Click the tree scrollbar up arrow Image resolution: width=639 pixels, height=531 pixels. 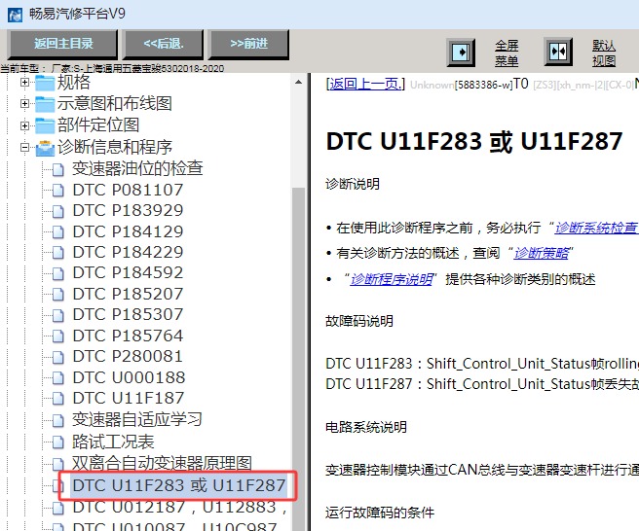coord(298,83)
